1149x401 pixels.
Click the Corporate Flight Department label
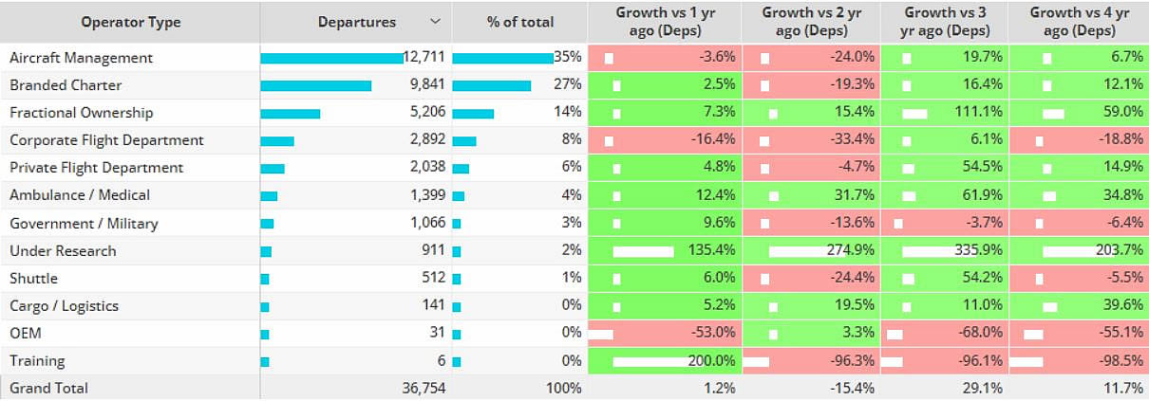click(106, 140)
